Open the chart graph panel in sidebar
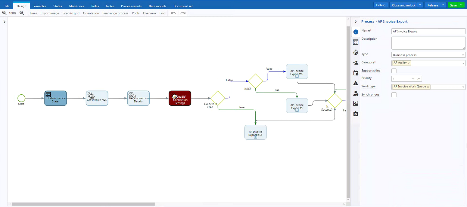The height and width of the screenshot is (207, 467). (x=356, y=103)
